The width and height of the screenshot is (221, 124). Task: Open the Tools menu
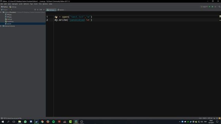click(36, 4)
